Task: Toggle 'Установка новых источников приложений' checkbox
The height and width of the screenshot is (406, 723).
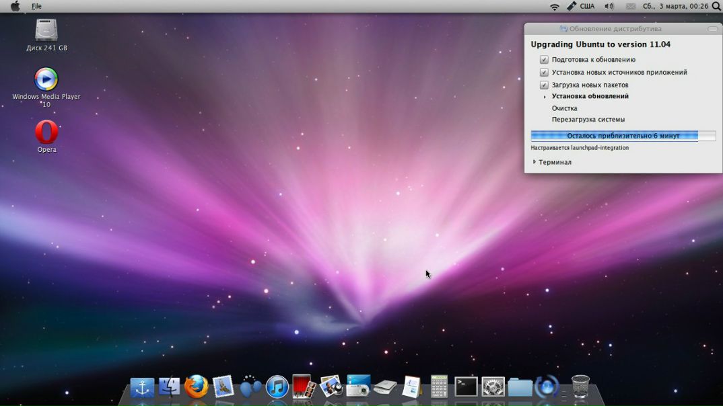Action: pos(544,73)
